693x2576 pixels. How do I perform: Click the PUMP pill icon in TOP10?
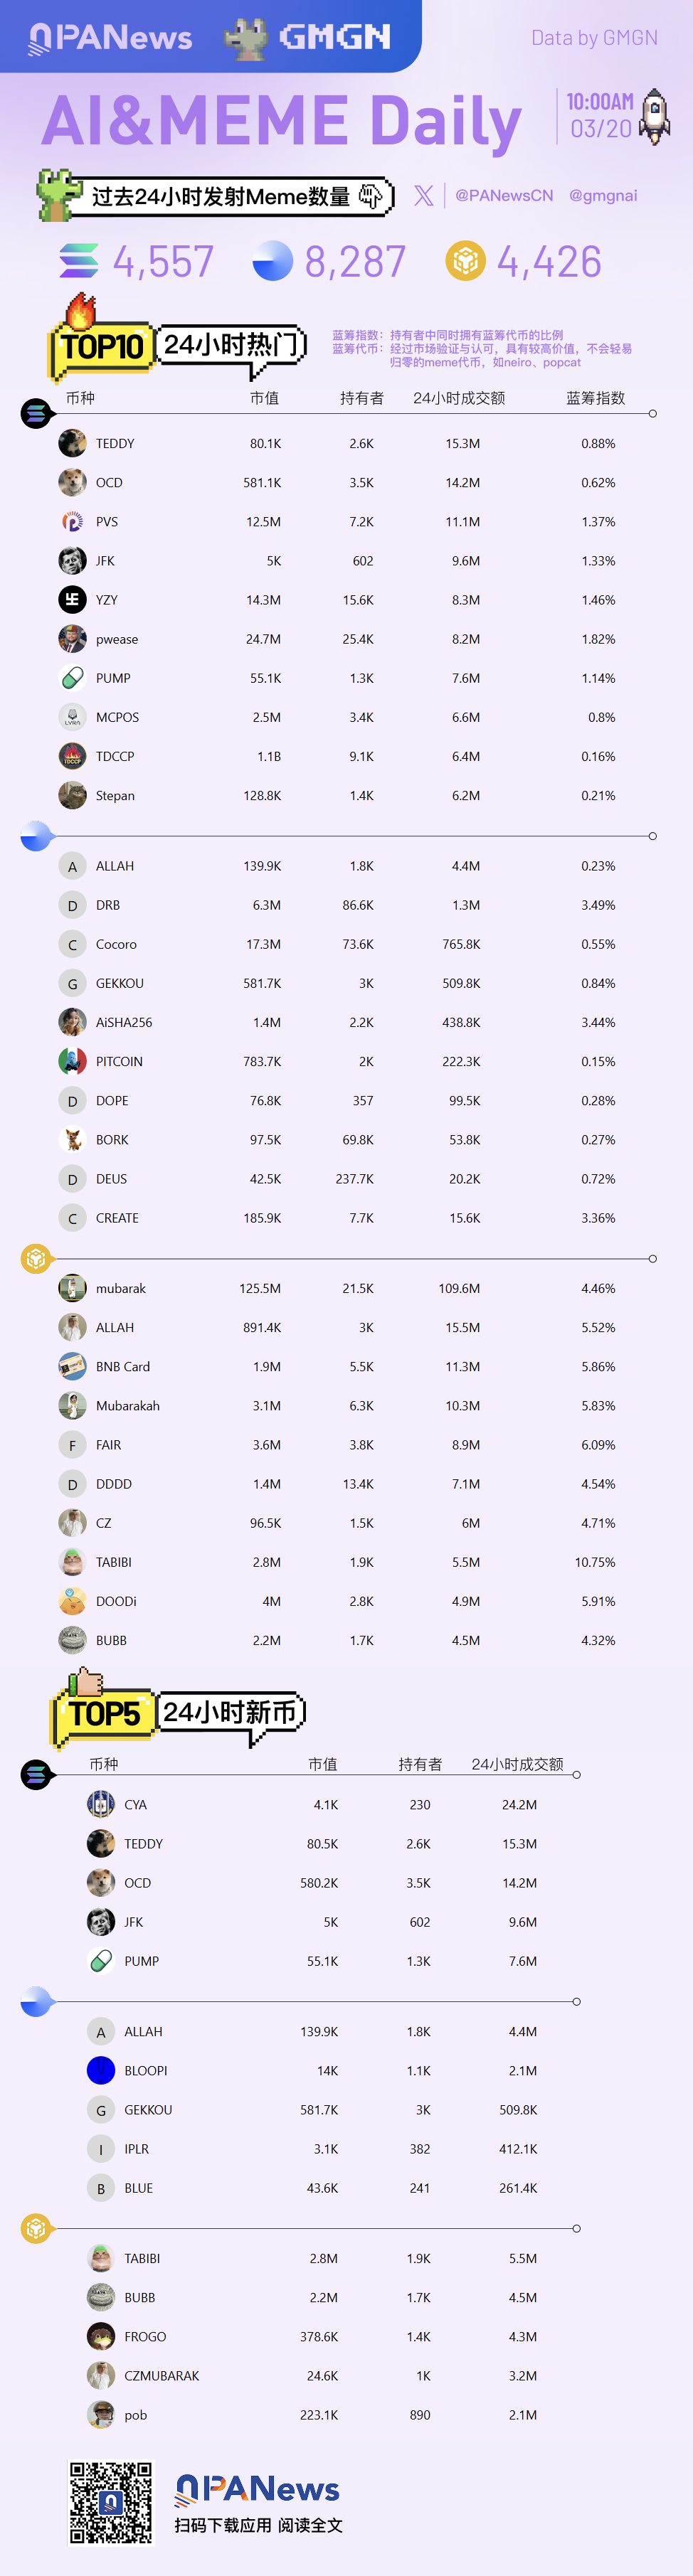72,678
